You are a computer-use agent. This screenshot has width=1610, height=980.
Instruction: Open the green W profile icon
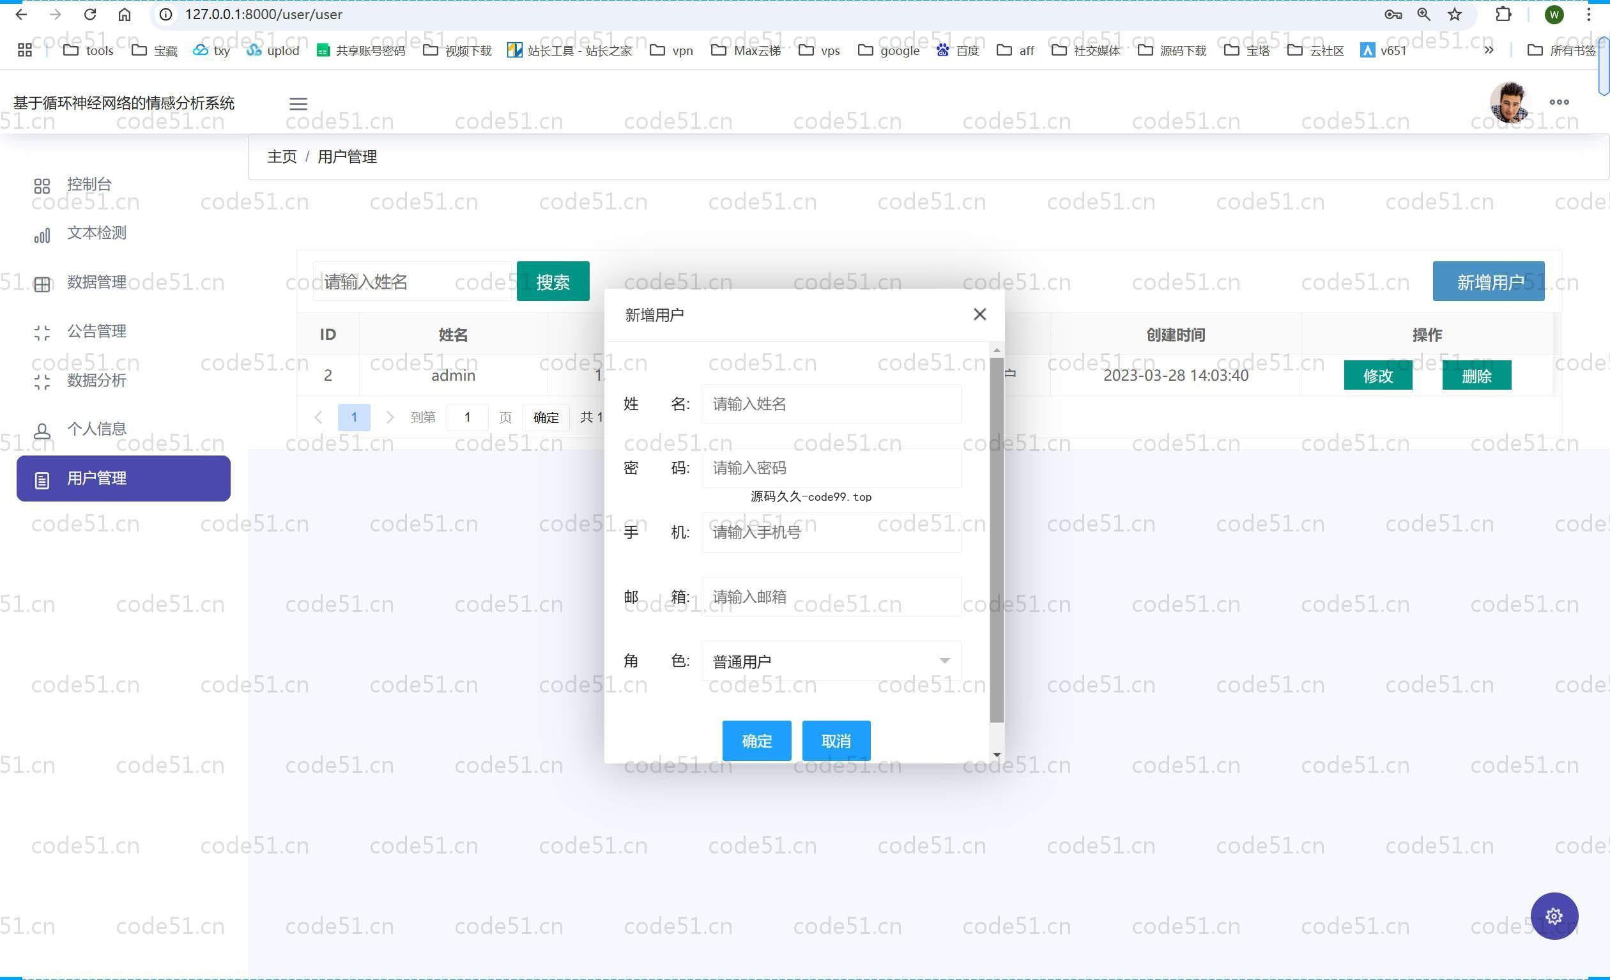point(1554,14)
